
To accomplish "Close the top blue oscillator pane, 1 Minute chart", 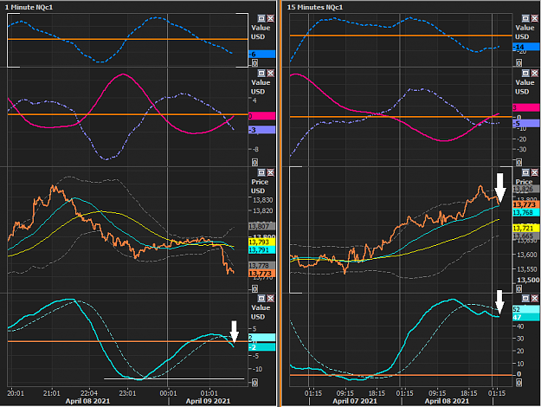I will [270, 18].
